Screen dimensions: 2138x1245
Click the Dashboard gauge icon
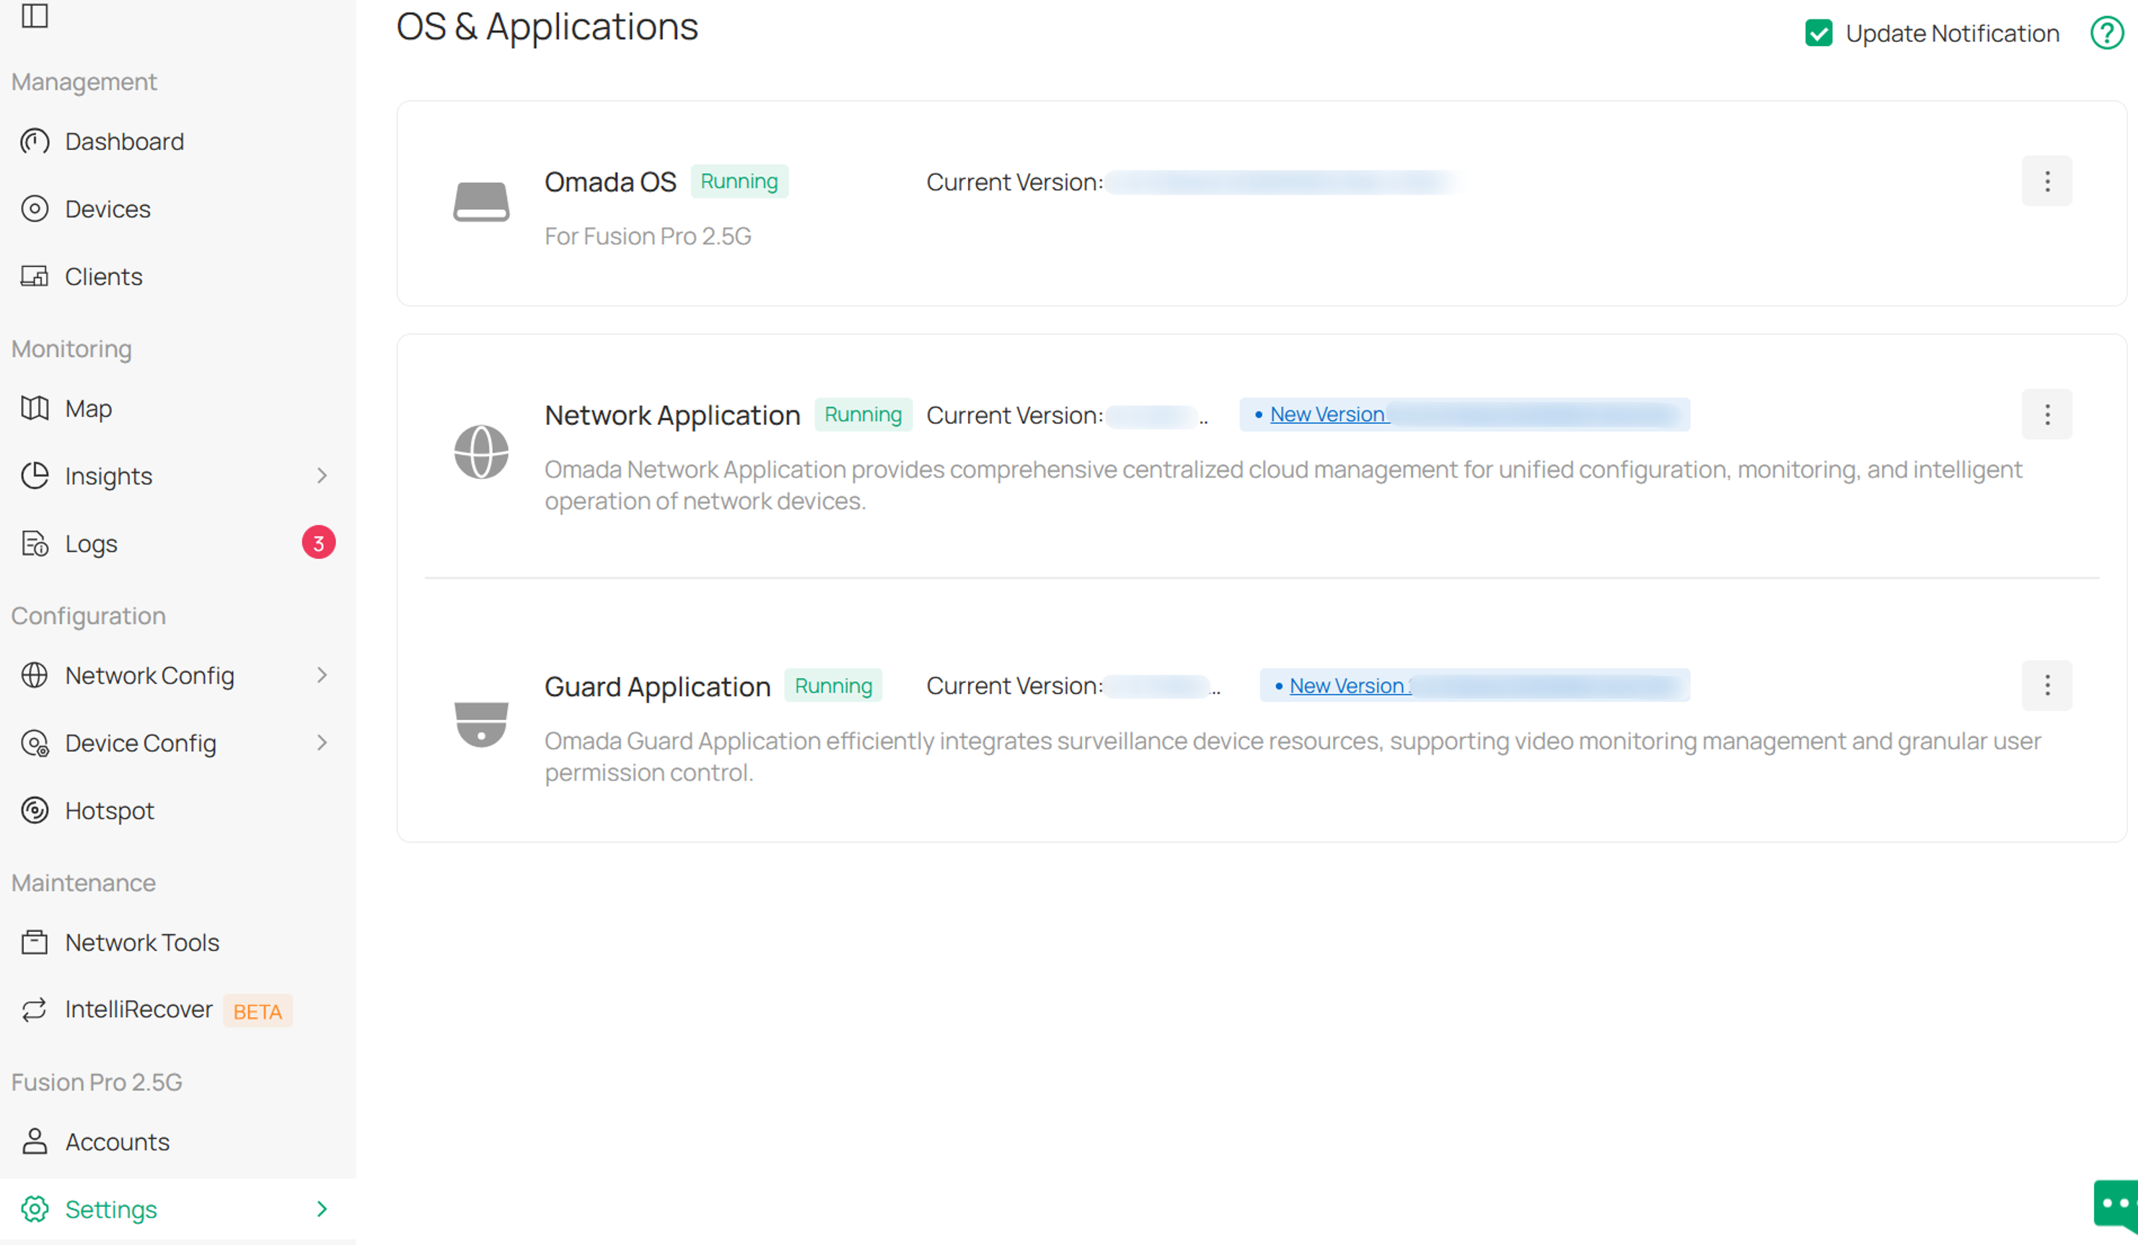pos(35,141)
